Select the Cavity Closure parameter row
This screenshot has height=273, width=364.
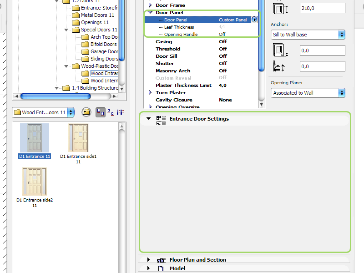coord(201,100)
